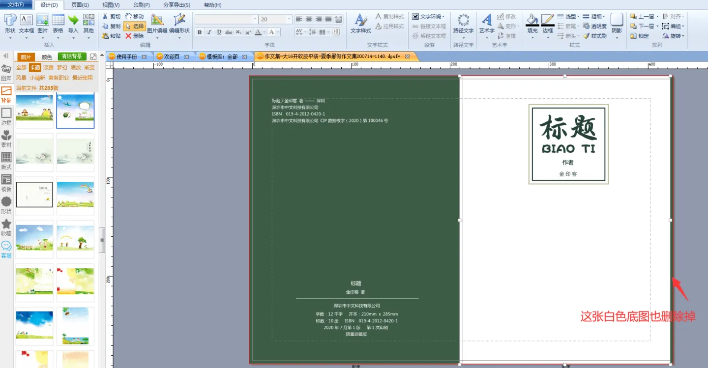Toggle underline formatting
The width and height of the screenshot is (708, 368).
[x=219, y=32]
